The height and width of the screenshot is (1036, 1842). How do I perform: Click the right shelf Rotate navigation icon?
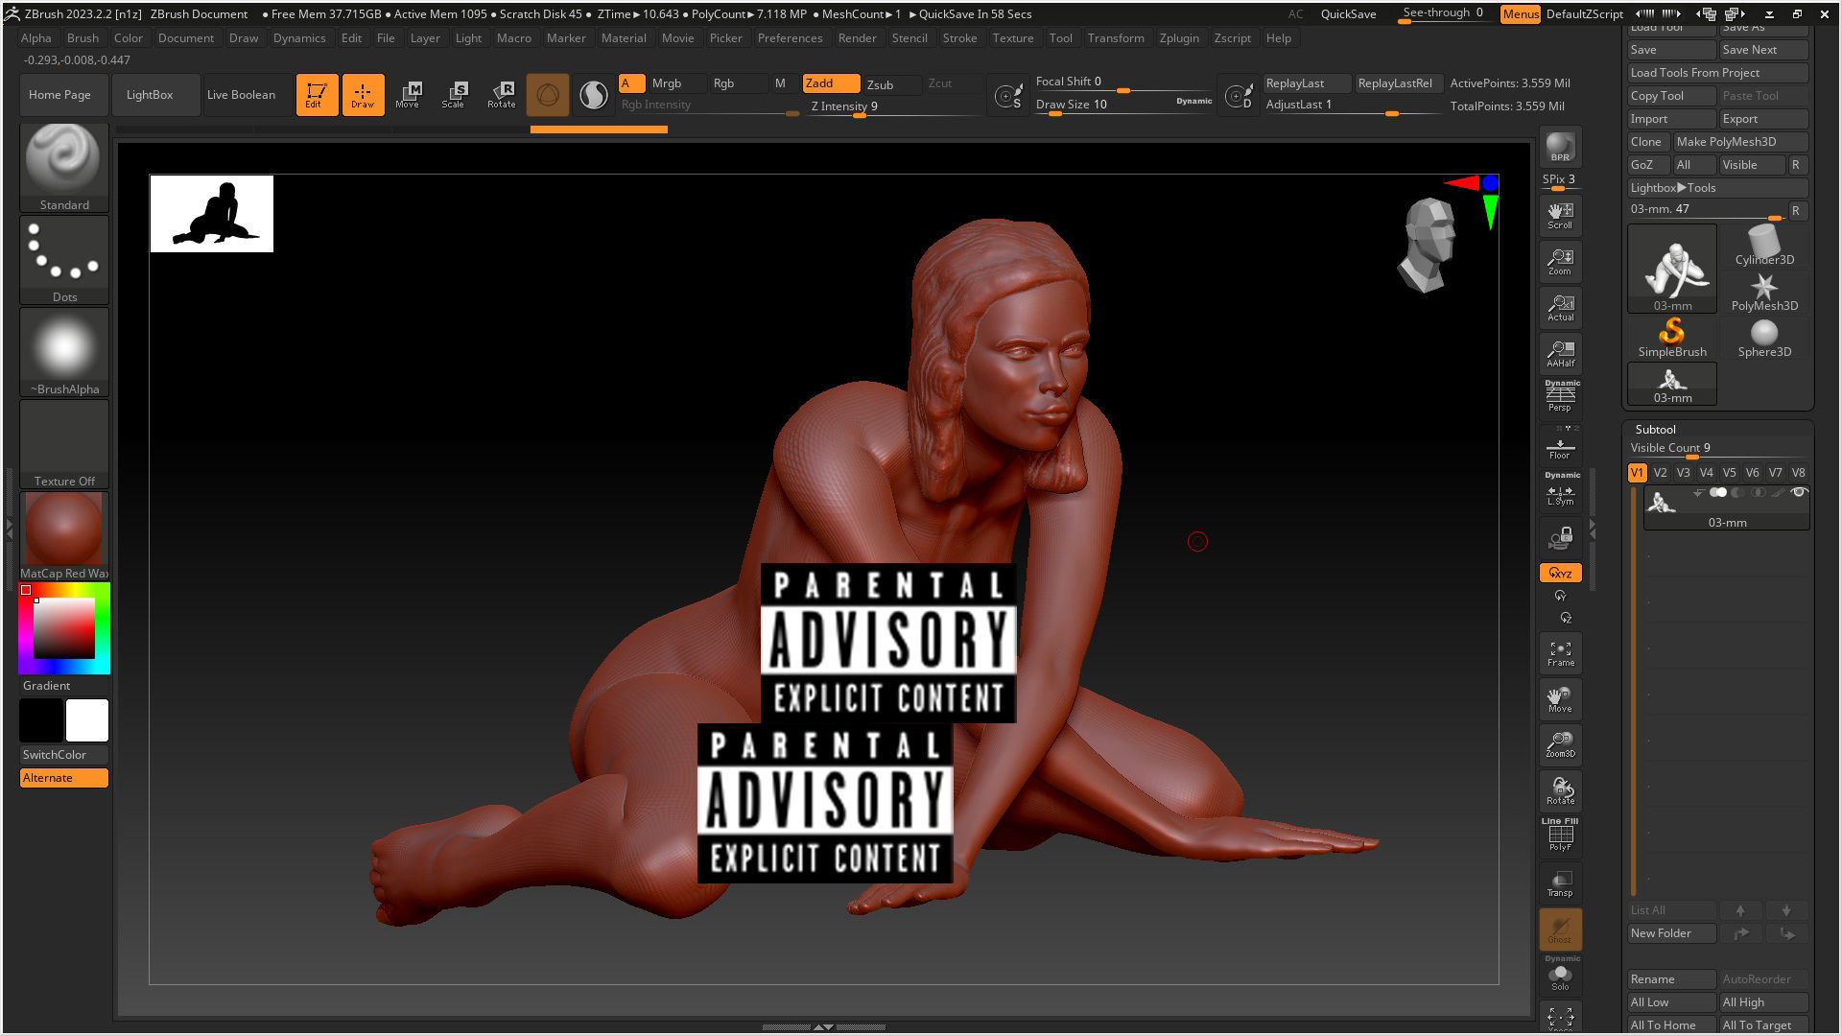tap(1560, 790)
